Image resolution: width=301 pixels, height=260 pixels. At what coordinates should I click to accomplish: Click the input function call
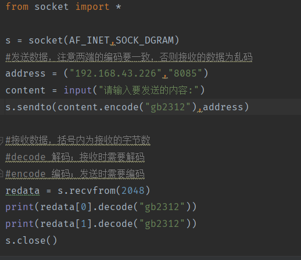(x=78, y=91)
